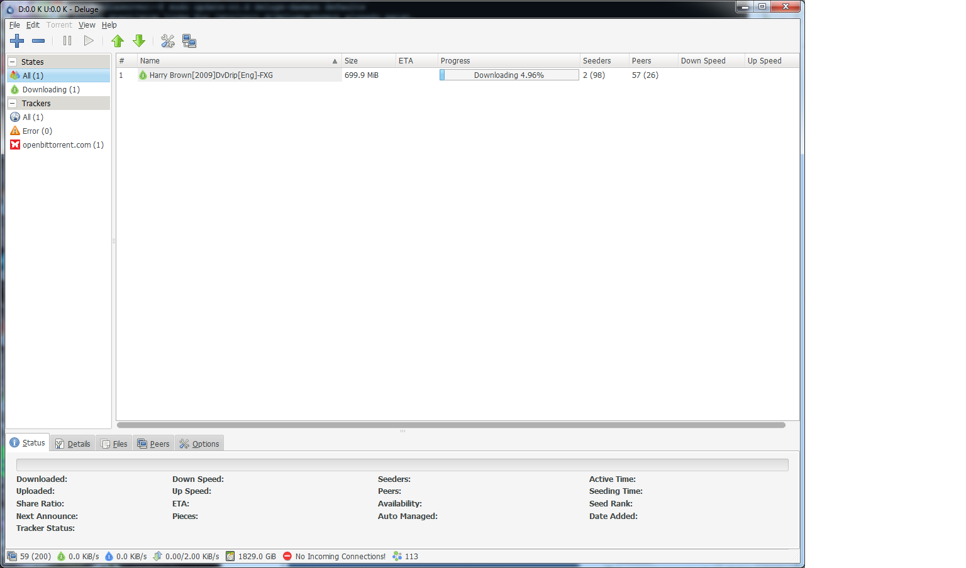
Task: Collapse the States section
Action: (x=12, y=62)
